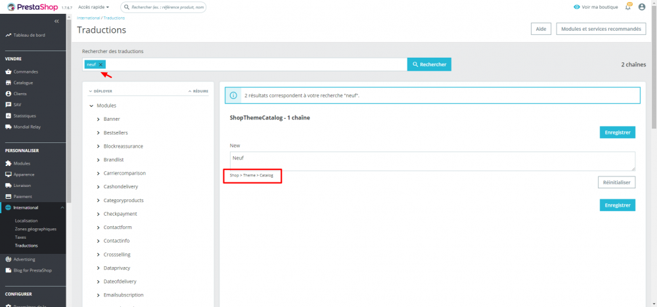Screen dimensions: 657x307
Task: Expand the Contactinfo tree item
Action: tap(98, 241)
